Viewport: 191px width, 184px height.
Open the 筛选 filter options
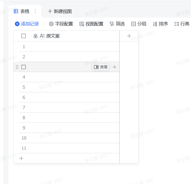coord(117,24)
